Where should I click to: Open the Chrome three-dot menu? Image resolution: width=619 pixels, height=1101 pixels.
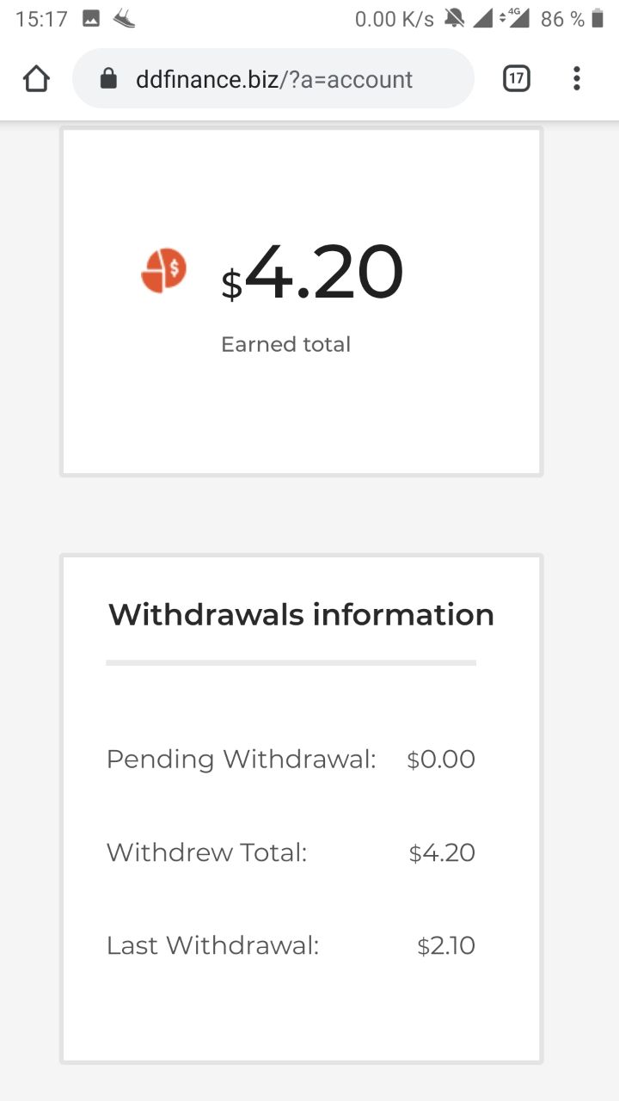pyautogui.click(x=576, y=79)
